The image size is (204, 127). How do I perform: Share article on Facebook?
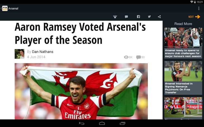[138, 17]
